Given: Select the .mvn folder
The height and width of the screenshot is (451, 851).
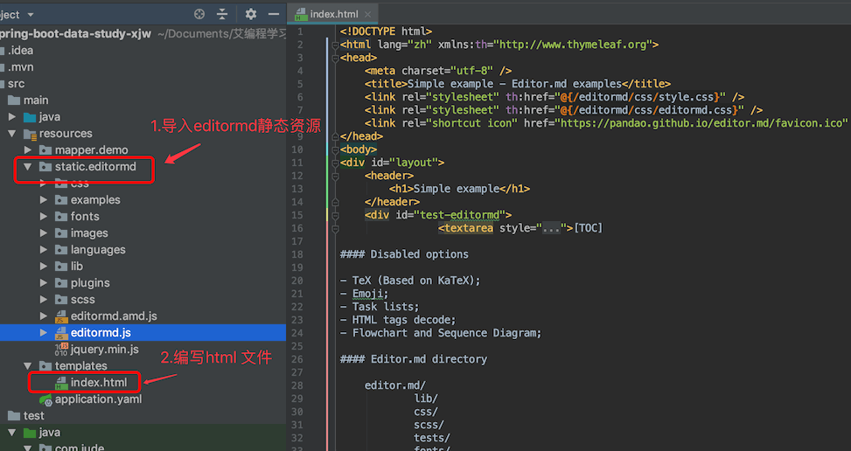Looking at the screenshot, I should [21, 67].
